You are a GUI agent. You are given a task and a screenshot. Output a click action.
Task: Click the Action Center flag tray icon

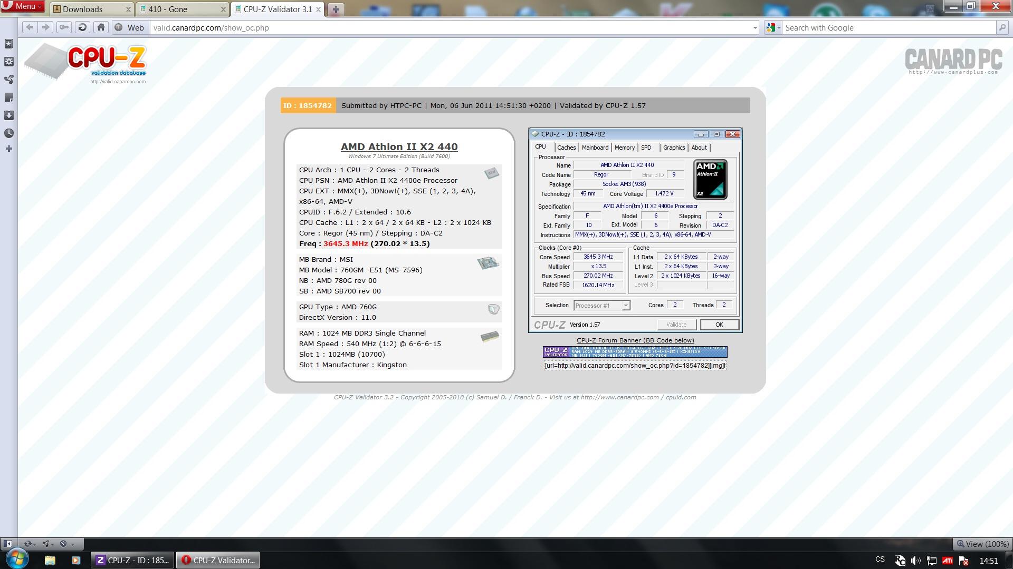tap(963, 561)
